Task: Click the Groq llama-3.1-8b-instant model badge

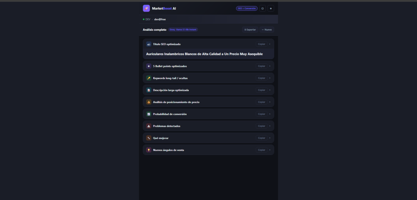Action: 183,30
